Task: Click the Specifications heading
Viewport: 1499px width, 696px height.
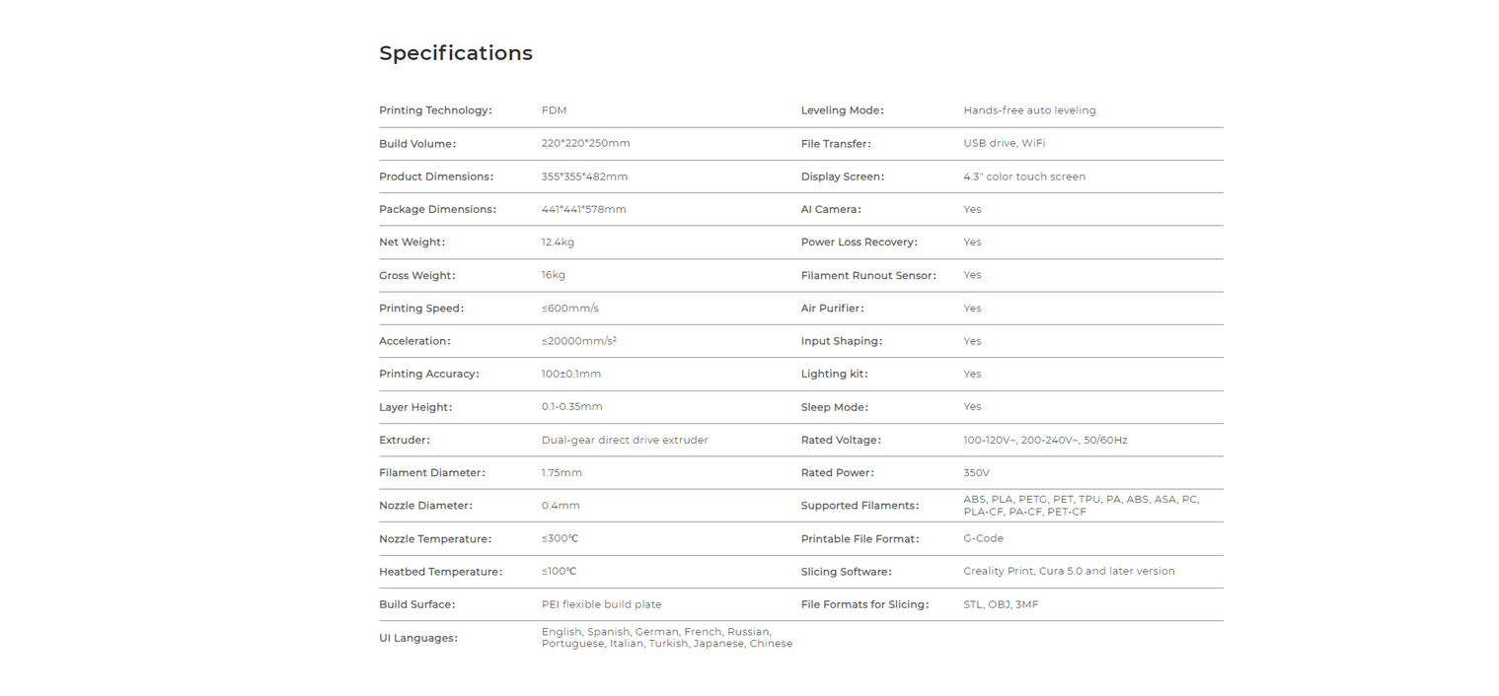Action: (x=455, y=53)
